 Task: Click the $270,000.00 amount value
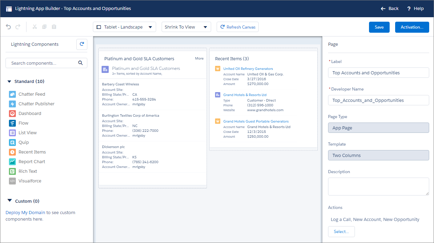pos(258,84)
